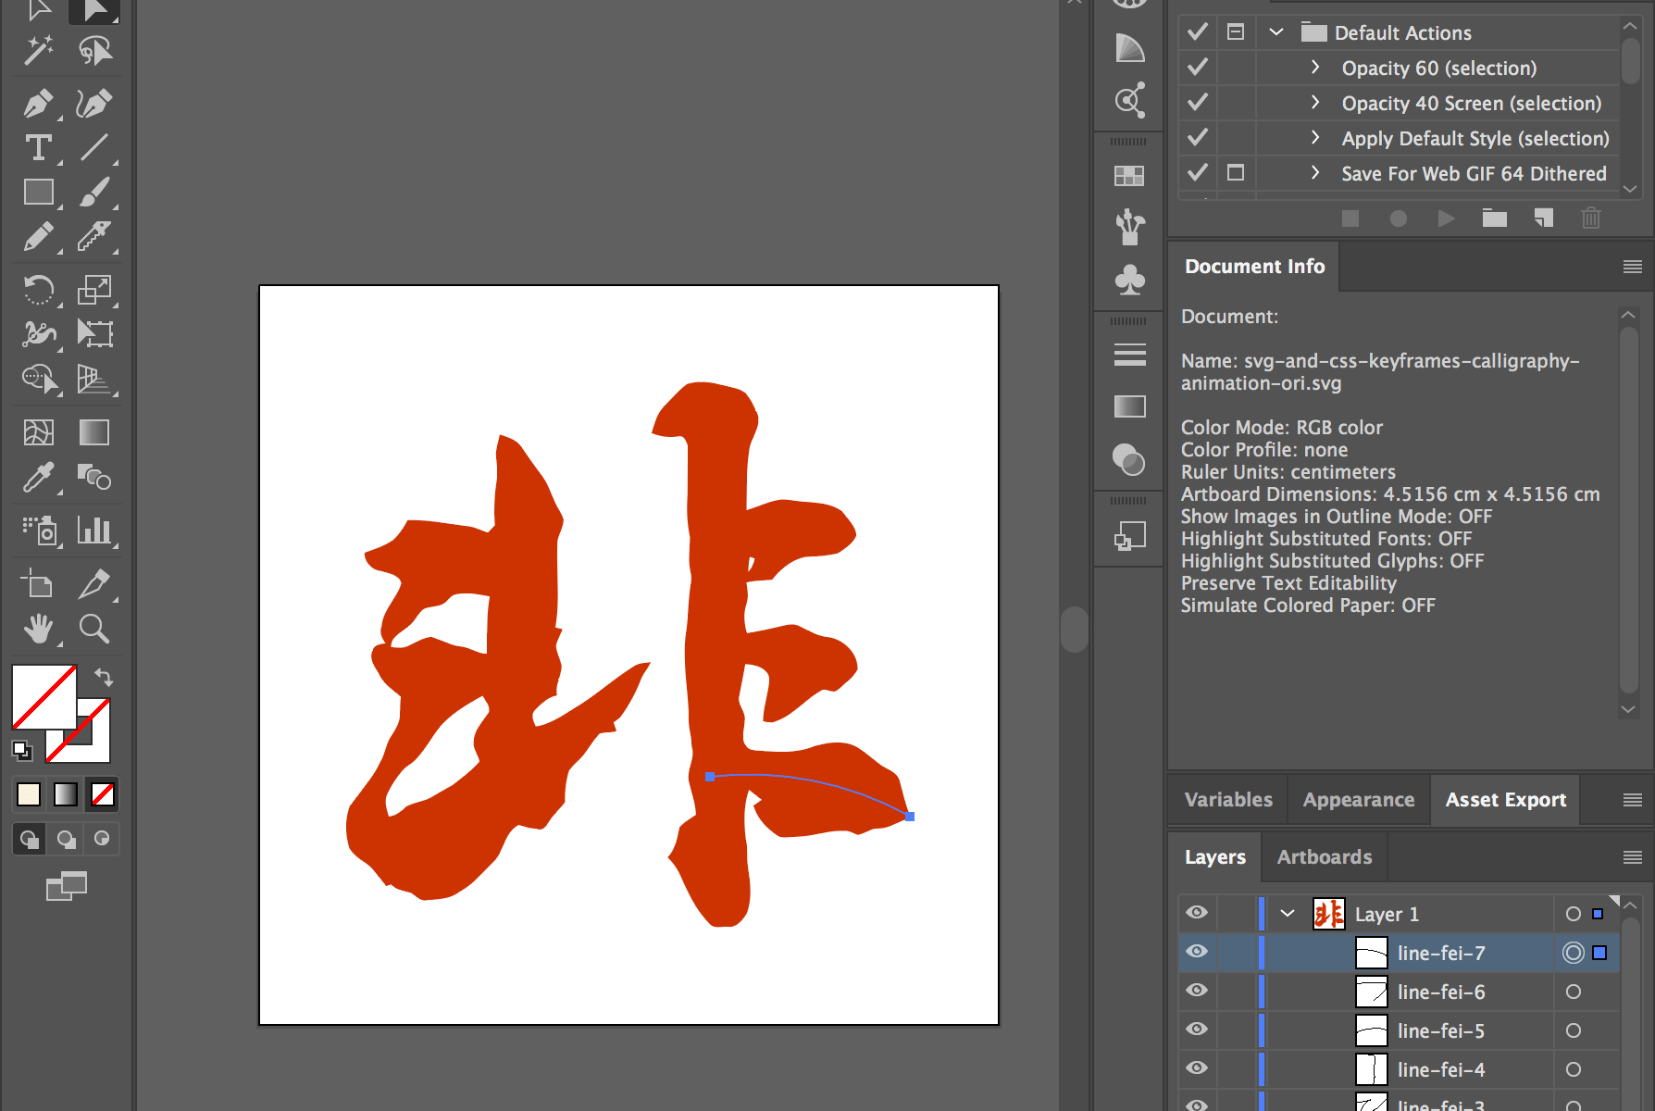Expand Apply Default Style (selection) action
The image size is (1655, 1111).
point(1315,138)
